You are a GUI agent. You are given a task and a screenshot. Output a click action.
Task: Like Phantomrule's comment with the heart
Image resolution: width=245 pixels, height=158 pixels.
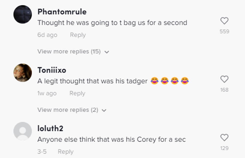point(224,21)
